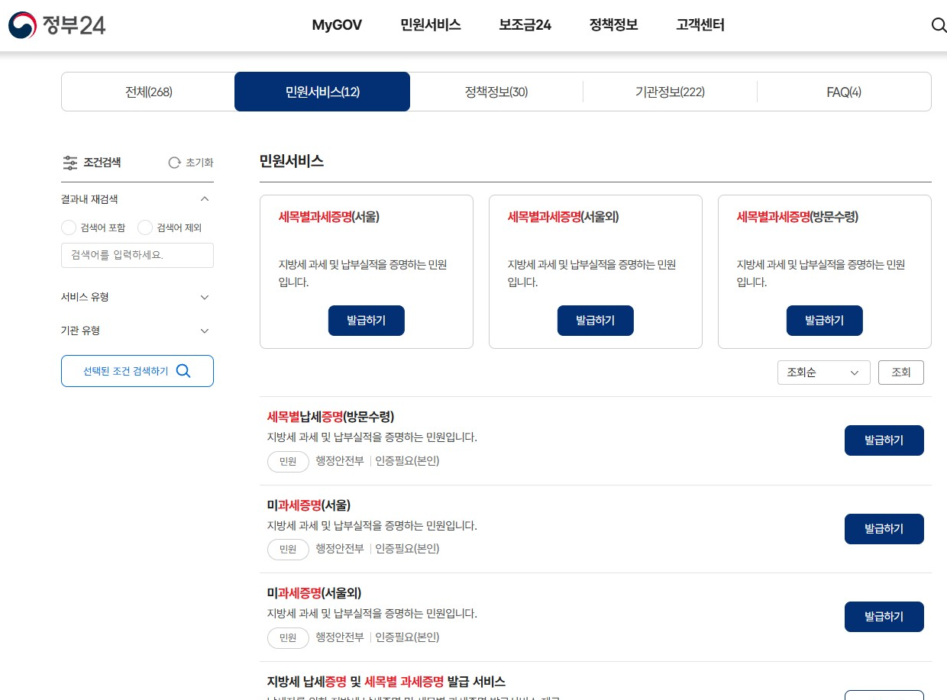Click 민원 tag under 미과세증명(서울)
Screen dimensions: 947x700
pyautogui.click(x=288, y=550)
